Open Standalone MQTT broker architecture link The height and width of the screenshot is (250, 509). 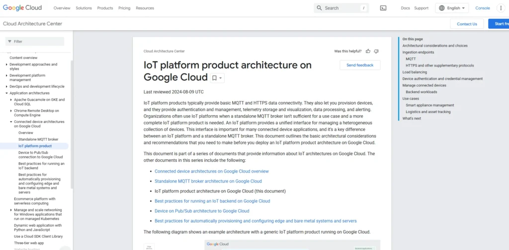tap(208, 182)
